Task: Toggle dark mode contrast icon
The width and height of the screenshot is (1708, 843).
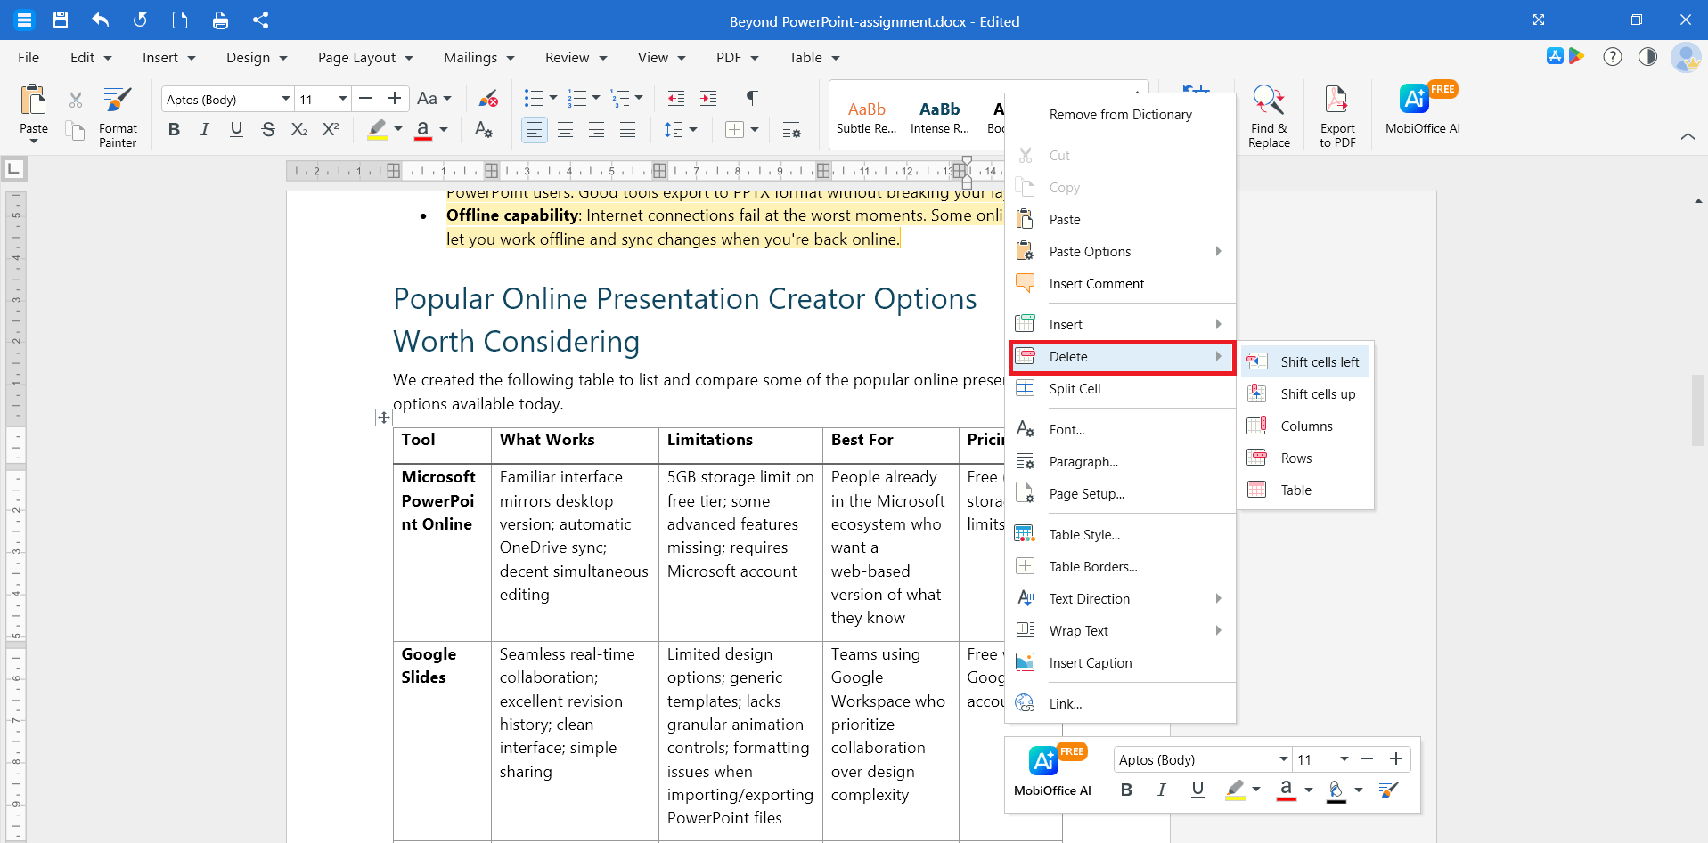Action: pos(1648,57)
